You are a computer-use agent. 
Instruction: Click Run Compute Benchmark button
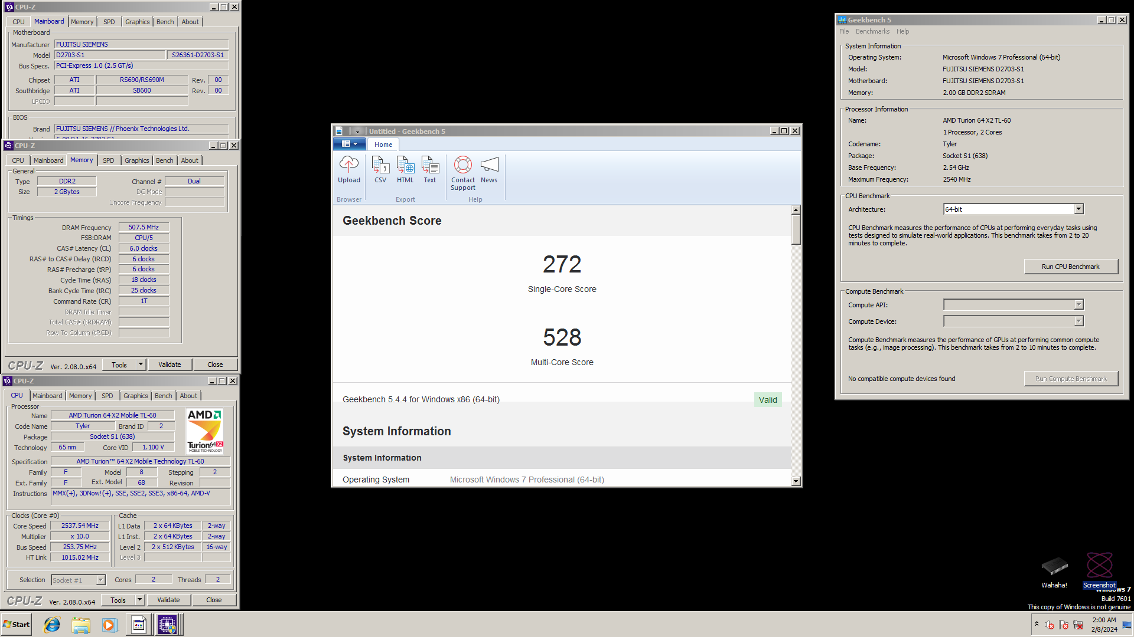(1070, 379)
